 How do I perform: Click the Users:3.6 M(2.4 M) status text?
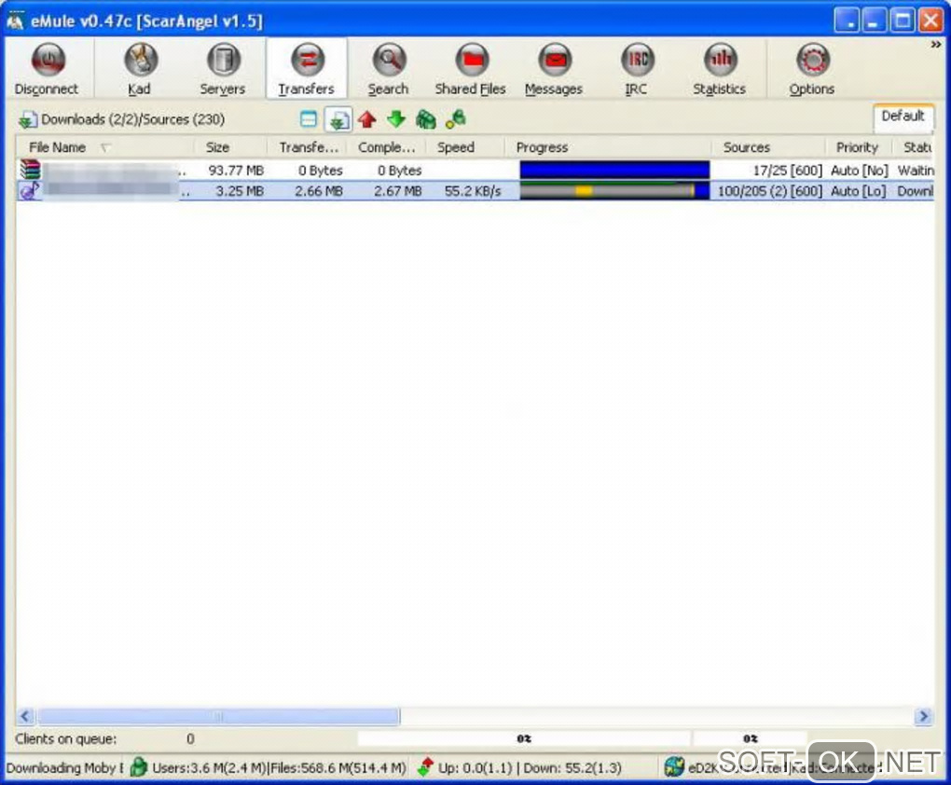(x=209, y=768)
